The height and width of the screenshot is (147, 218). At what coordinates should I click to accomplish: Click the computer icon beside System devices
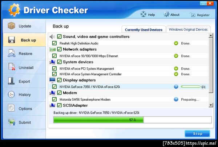(x=52, y=62)
